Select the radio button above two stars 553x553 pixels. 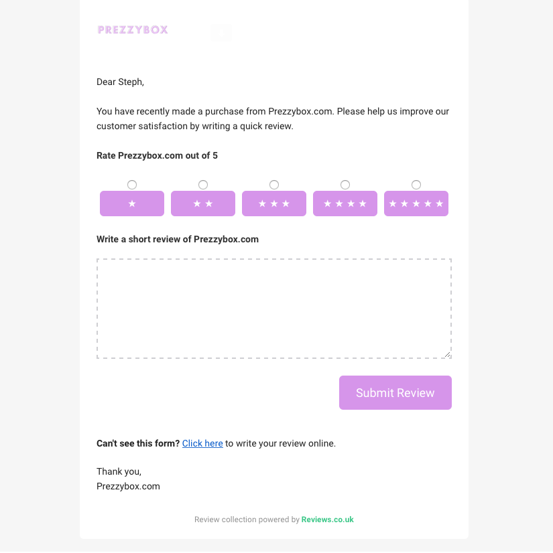click(x=203, y=185)
